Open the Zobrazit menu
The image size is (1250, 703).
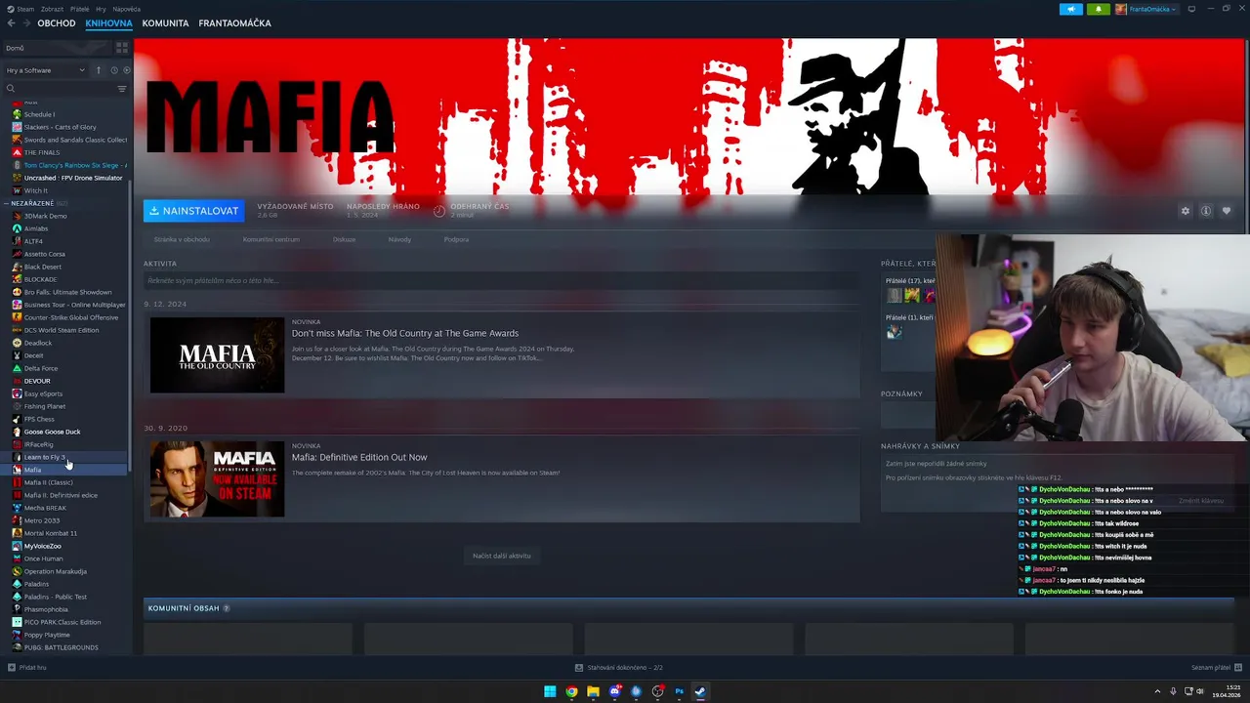[52, 9]
